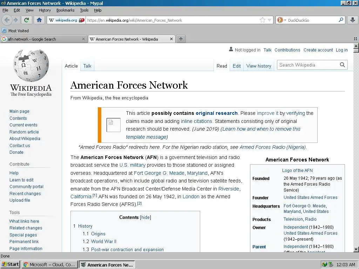359x269 pixels.
Task: Switch to the article Talk tab
Action: 87,66
